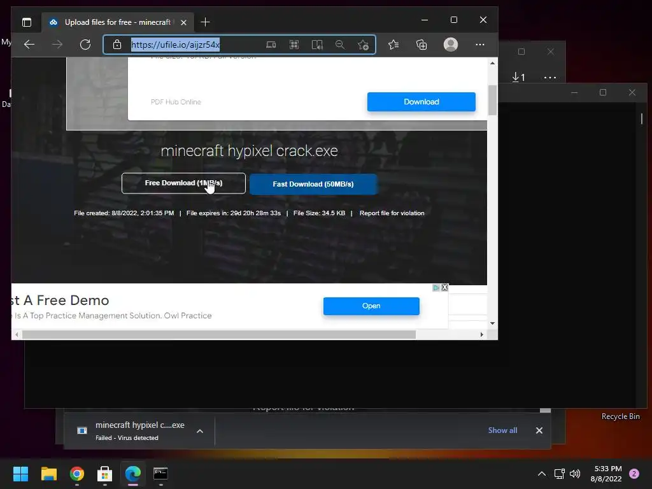Expand the failed download options chevron
The width and height of the screenshot is (652, 489).
[x=199, y=431]
